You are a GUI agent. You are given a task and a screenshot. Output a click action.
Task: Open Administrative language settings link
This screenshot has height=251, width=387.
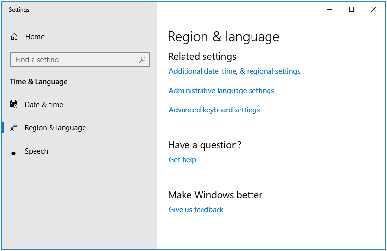[221, 91]
